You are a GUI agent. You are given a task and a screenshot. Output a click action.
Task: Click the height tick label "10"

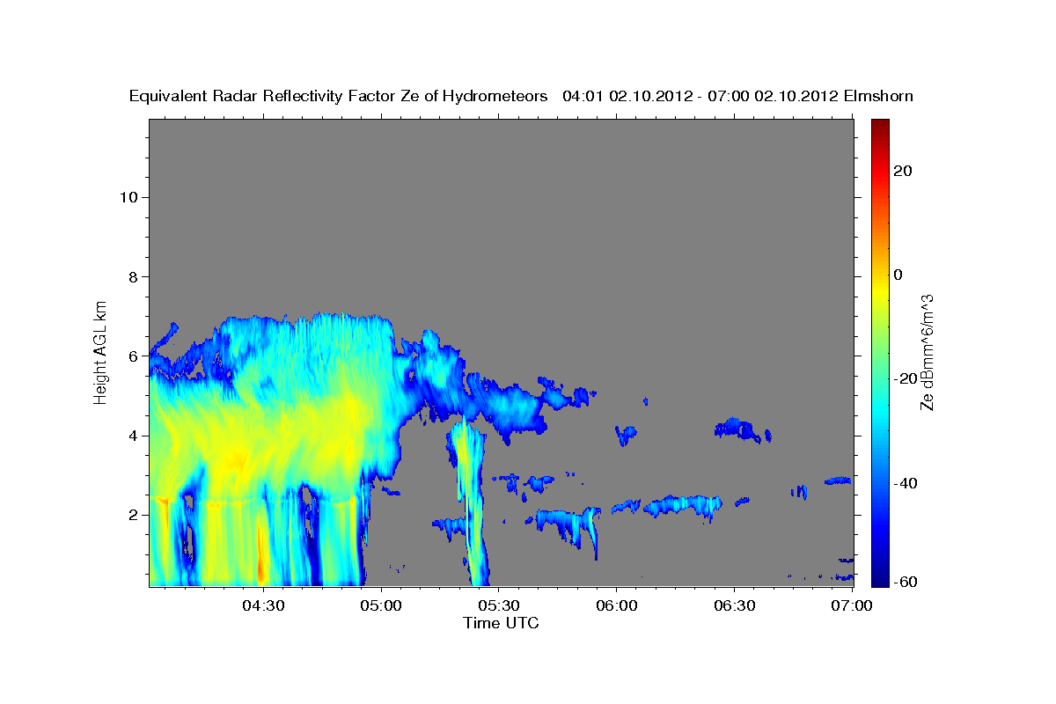click(x=128, y=197)
